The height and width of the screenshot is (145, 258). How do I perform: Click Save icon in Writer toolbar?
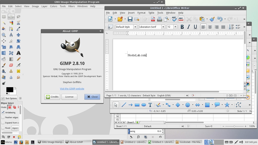[130, 19]
